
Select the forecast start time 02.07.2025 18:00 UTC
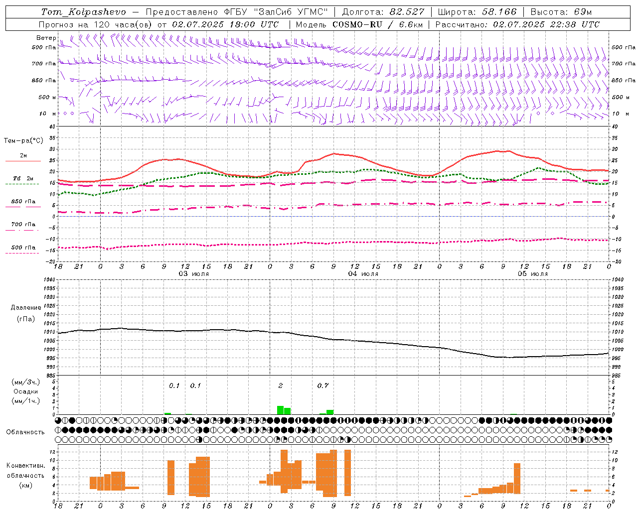pyautogui.click(x=225, y=24)
